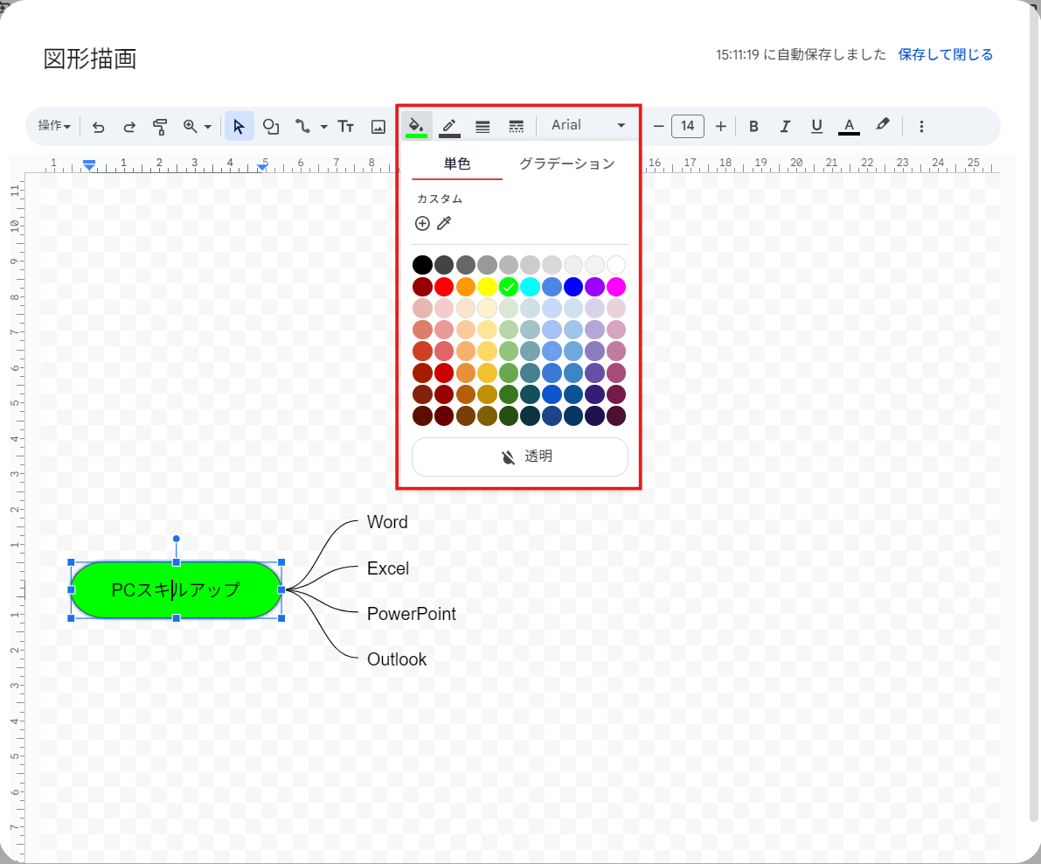Viewport: 1041px width, 864px height.
Task: Select the magenta color swatch
Action: 616,287
